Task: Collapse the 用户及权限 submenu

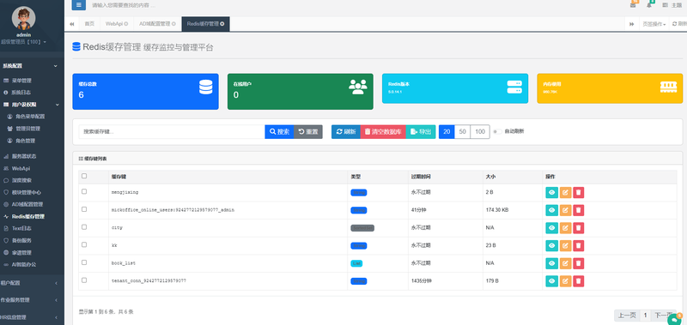Action: tap(31, 105)
